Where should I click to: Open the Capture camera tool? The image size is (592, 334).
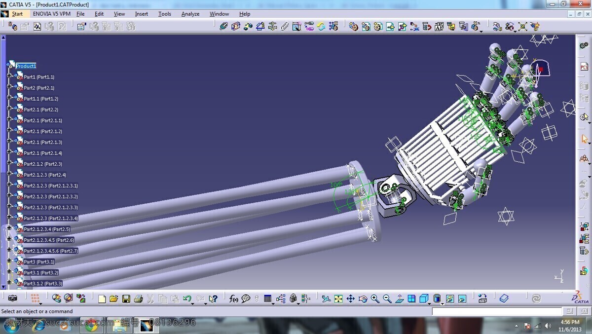tap(12, 298)
